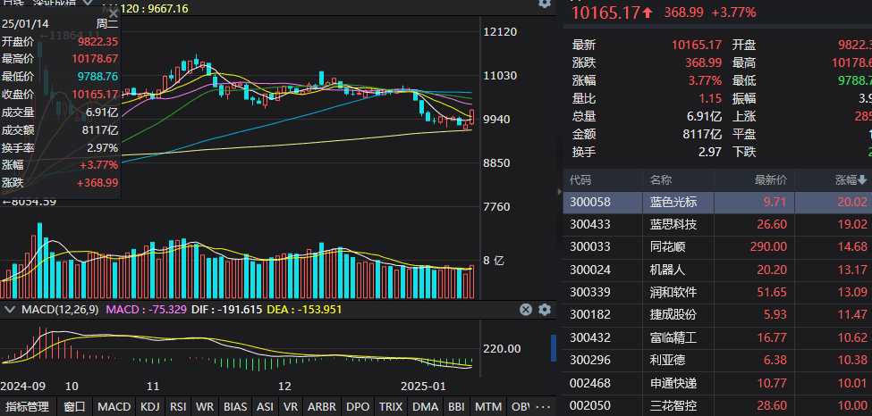Open the 窗口 window options
Image resolution: width=872 pixels, height=416 pixels.
tap(74, 406)
